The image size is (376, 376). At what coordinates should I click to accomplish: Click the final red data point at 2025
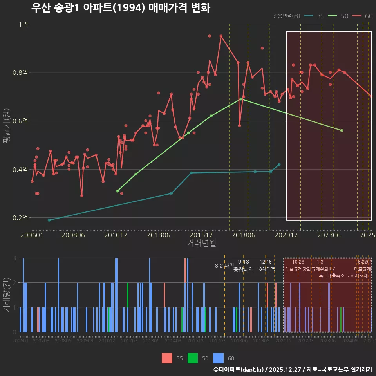371,96
